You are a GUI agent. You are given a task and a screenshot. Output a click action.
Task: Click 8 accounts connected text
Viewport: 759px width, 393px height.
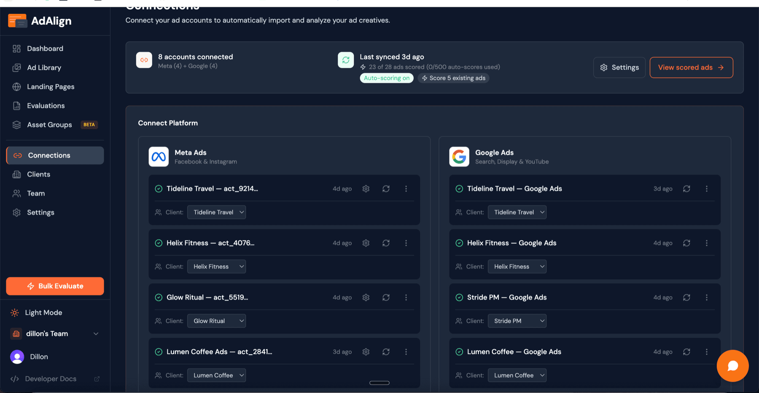tap(195, 57)
